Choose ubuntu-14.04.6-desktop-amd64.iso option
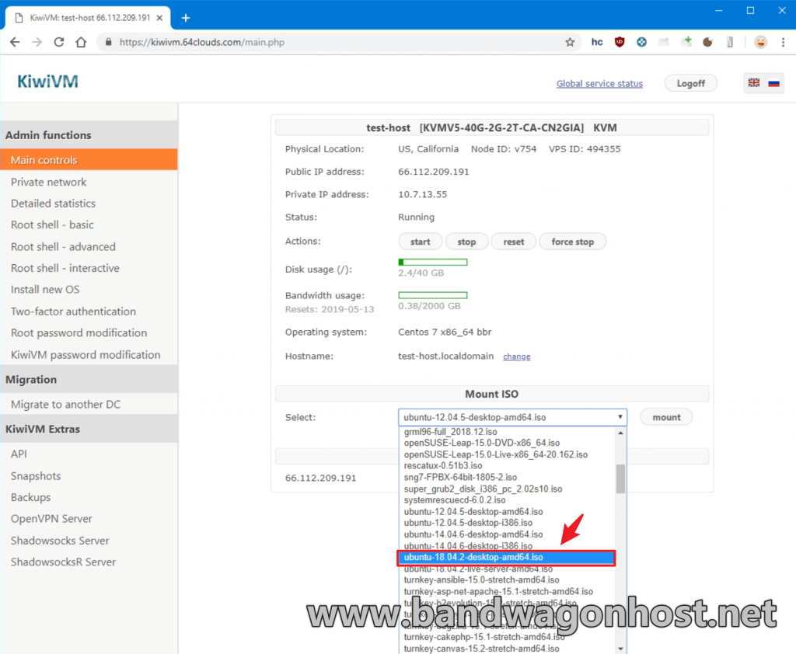This screenshot has width=796, height=654. 507,534
